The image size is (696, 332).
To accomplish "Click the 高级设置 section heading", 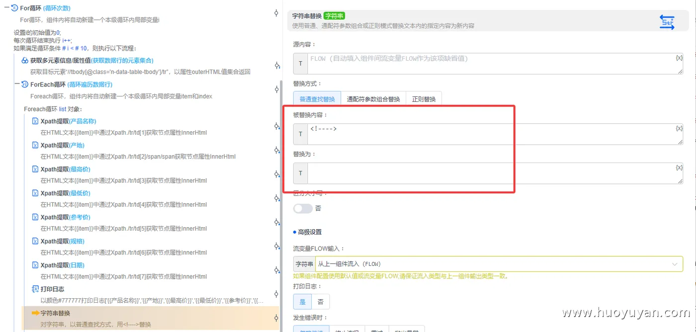I will (x=309, y=232).
